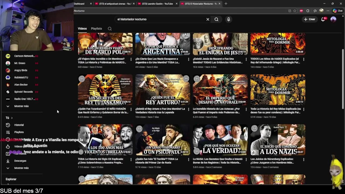Close the El Historiador Nocturno browser tab
The height and width of the screenshot is (194, 345).
point(219,4)
